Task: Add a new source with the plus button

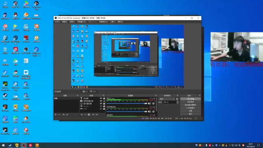Action: (x=82, y=114)
